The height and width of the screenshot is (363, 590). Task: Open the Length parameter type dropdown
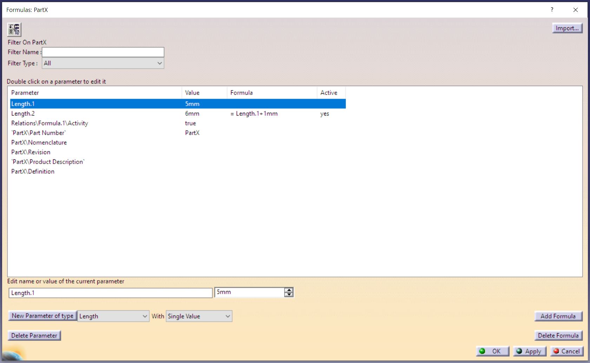[145, 316]
